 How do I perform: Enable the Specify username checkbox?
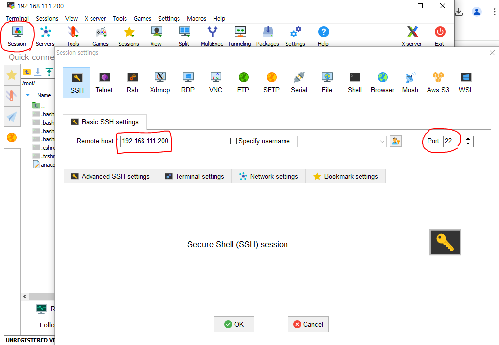click(233, 141)
